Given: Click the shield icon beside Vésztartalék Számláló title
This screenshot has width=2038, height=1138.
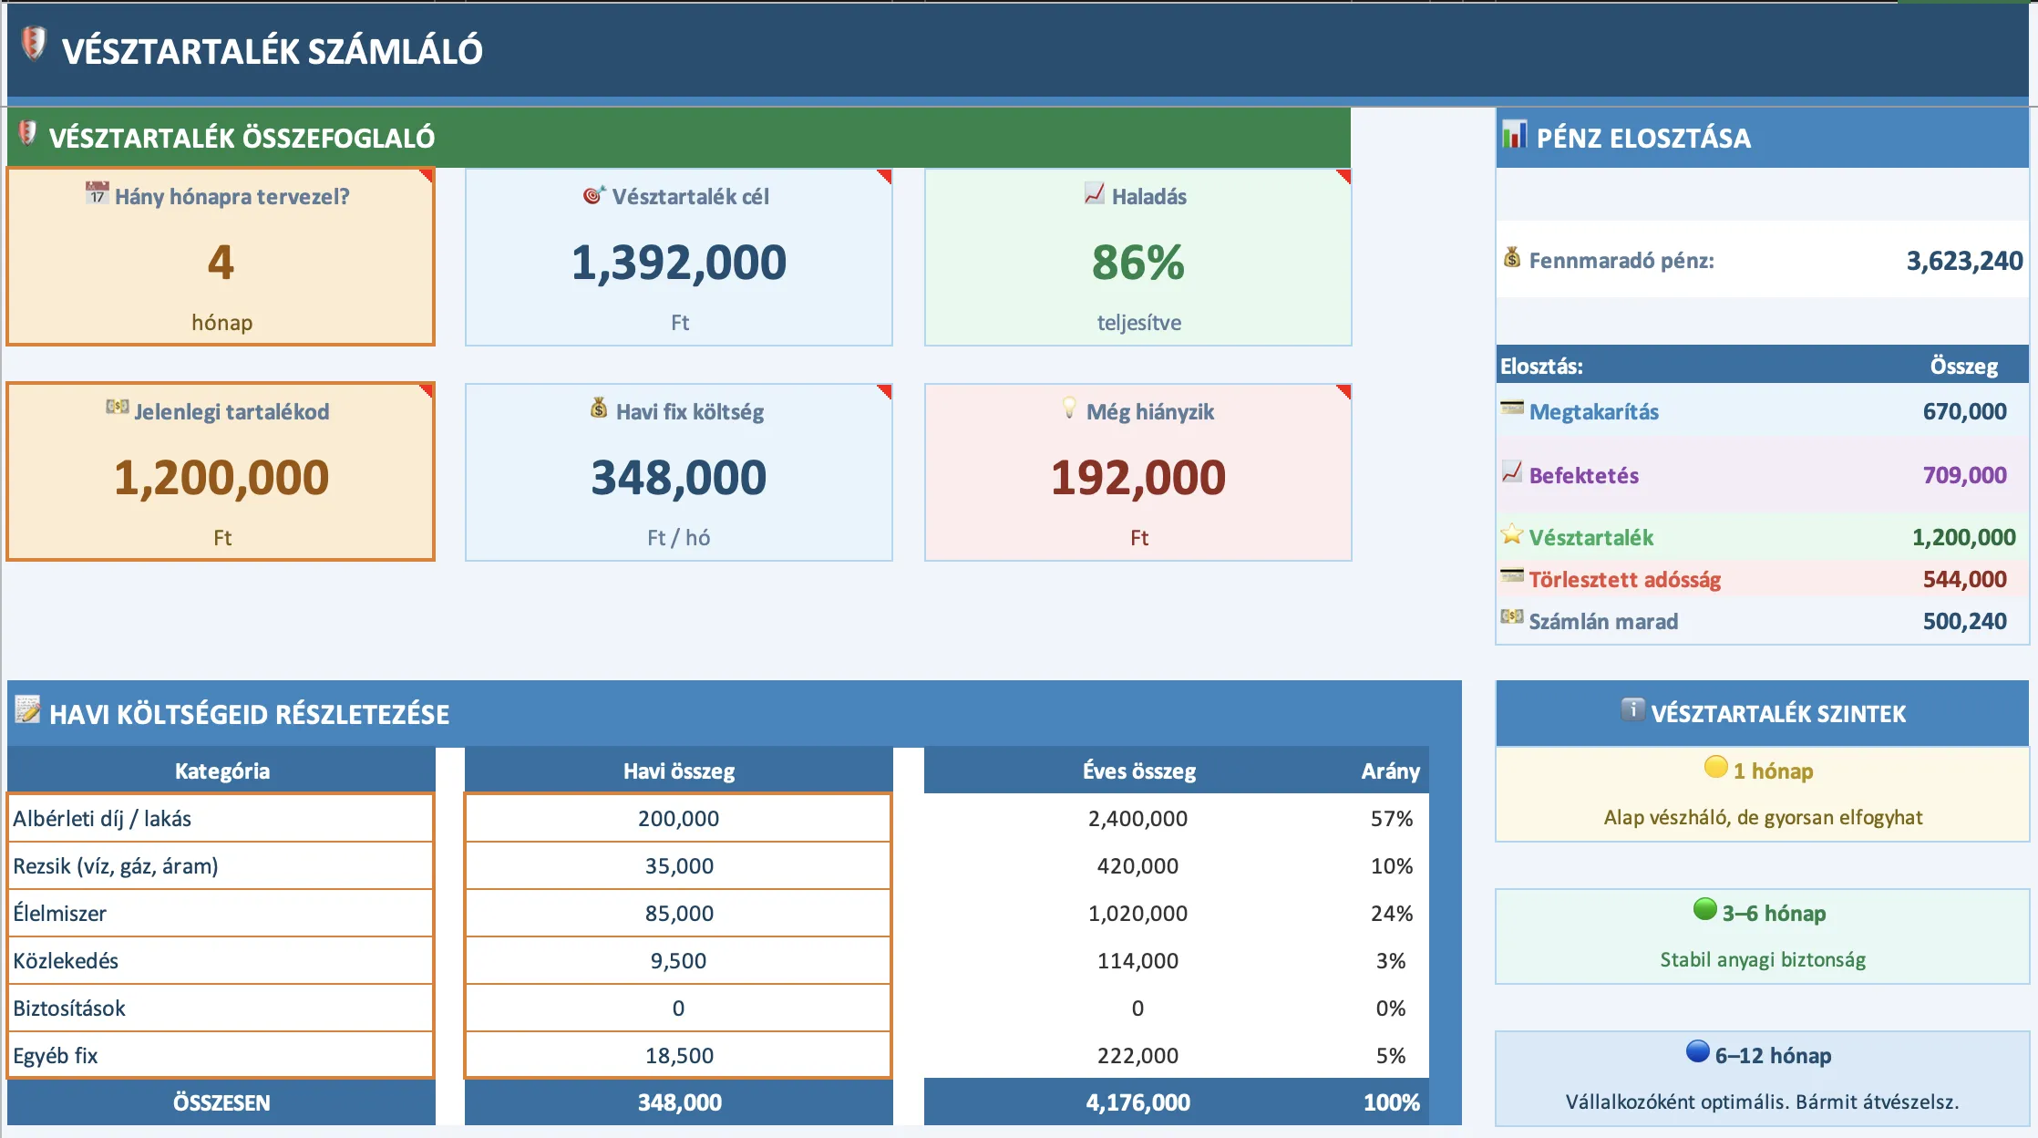Looking at the screenshot, I should pos(33,44).
